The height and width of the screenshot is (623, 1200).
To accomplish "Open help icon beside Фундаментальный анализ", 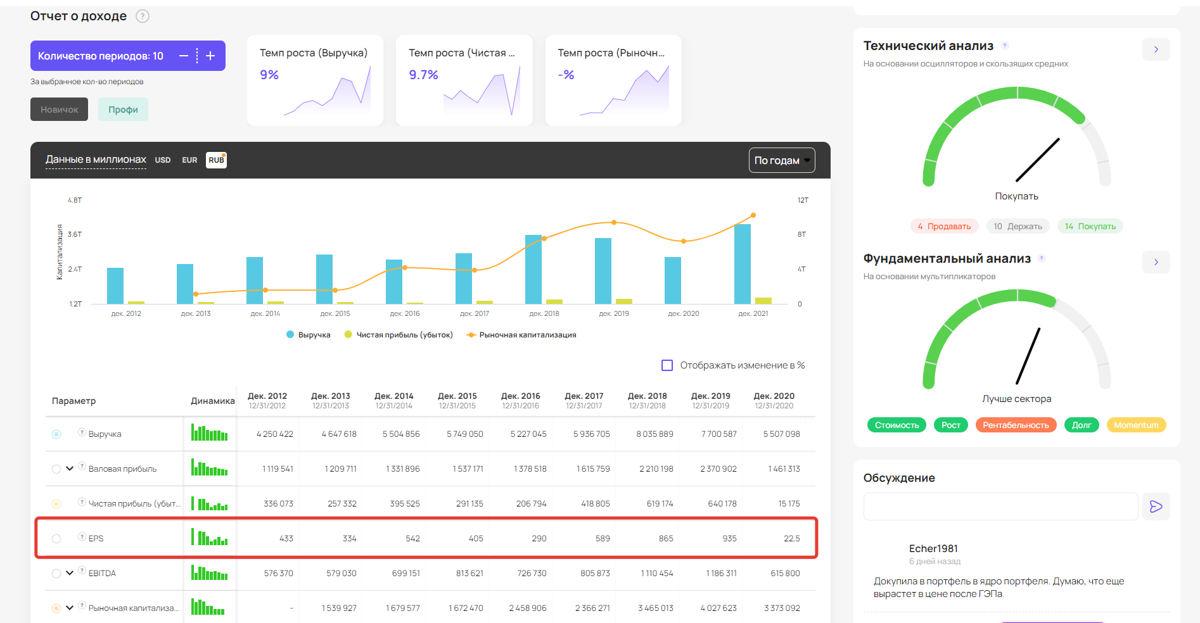I will pos(1042,258).
